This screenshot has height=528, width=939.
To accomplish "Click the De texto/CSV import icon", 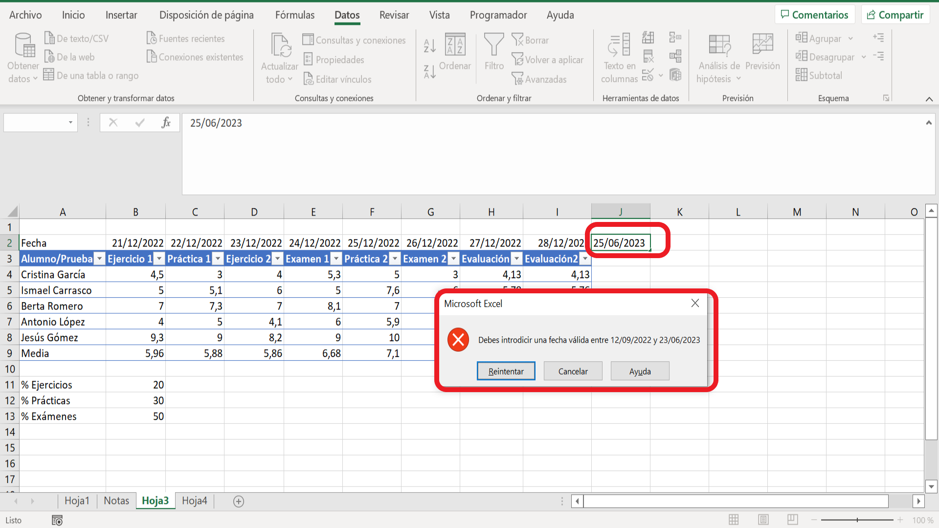I will (49, 38).
